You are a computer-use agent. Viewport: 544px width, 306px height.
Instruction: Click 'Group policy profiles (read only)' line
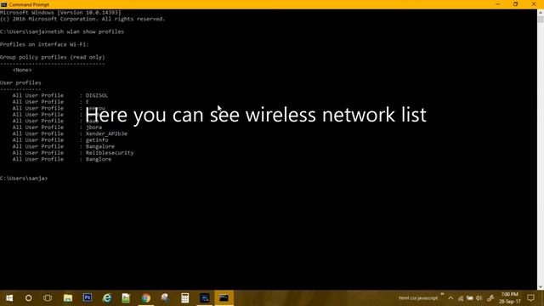53,57
